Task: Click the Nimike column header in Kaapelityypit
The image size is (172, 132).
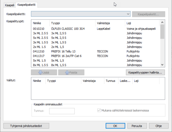Action: (x=37, y=23)
